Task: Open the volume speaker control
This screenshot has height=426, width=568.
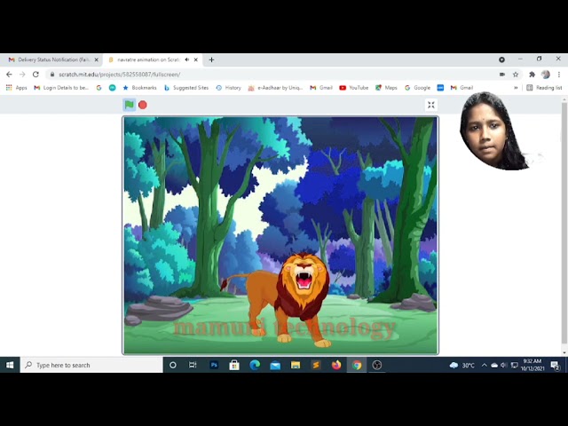Action: tap(503, 365)
